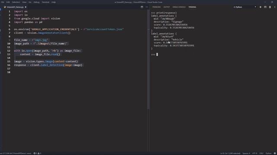Viewport: 277px width, 155px height.
Task: Click line number 12 in the gutter
Action: click(x=9, y=51)
